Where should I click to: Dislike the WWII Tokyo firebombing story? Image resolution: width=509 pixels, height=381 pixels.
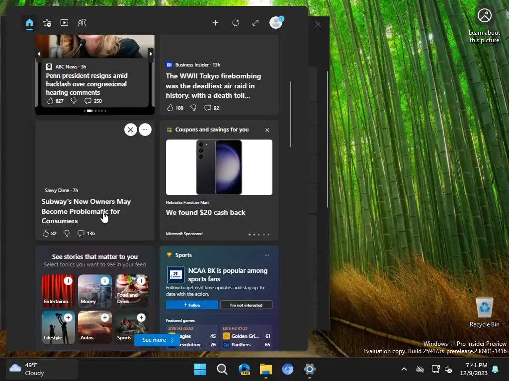tap(193, 108)
